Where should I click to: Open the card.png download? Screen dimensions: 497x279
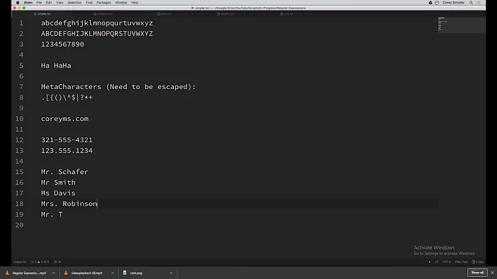coord(136,273)
